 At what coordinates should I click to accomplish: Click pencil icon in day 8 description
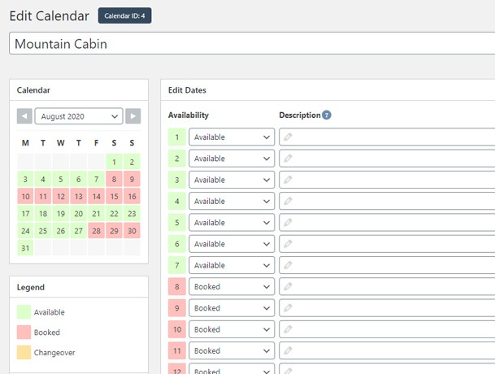coord(288,286)
